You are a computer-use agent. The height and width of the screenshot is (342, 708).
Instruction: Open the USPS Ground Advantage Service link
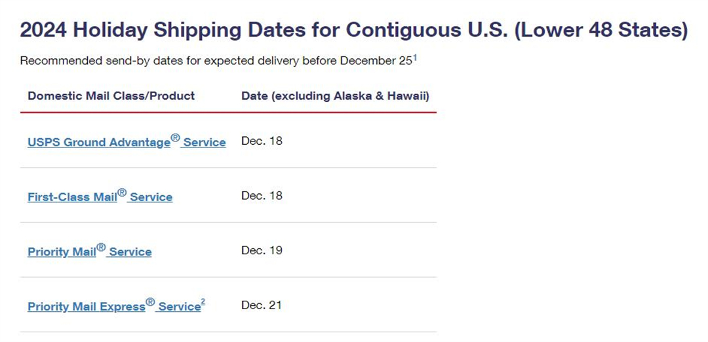(x=127, y=142)
